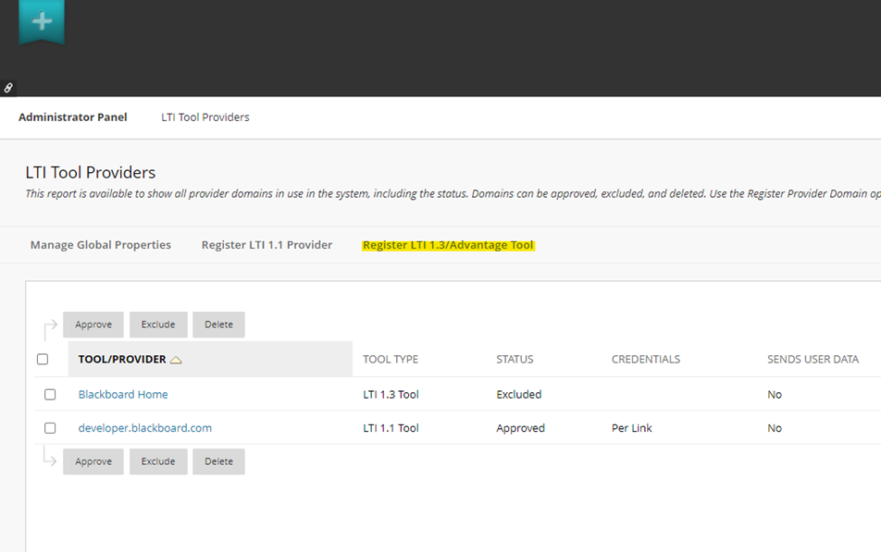Image resolution: width=881 pixels, height=552 pixels.
Task: Click the teal plus bookmark icon
Action: coord(42,21)
